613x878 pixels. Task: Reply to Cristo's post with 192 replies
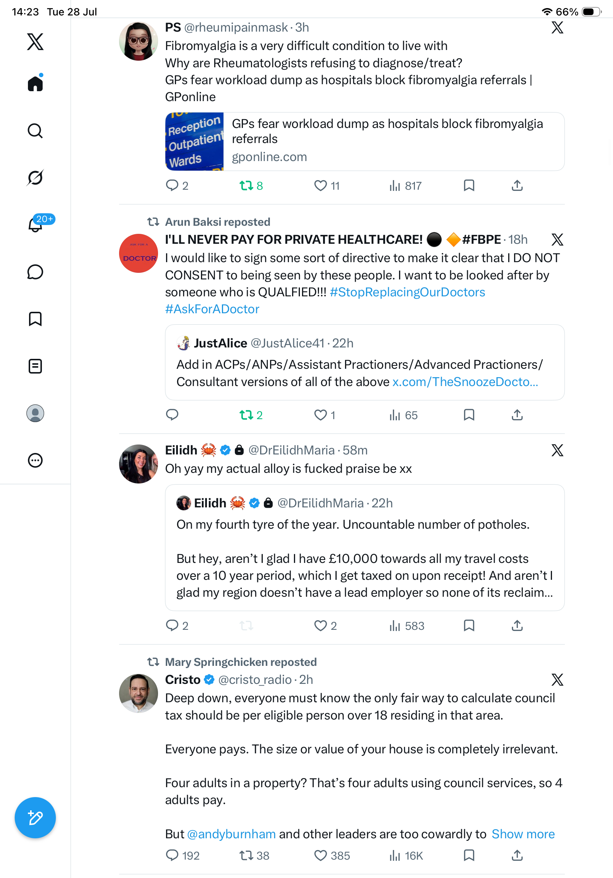[183, 855]
